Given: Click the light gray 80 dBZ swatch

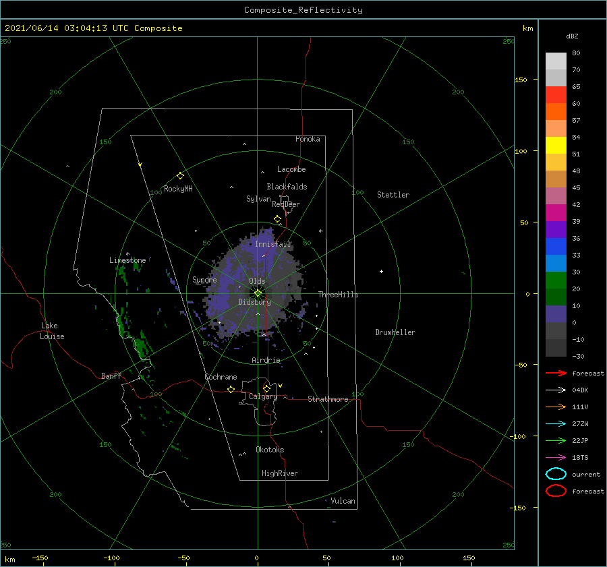Looking at the screenshot, I should pos(556,61).
